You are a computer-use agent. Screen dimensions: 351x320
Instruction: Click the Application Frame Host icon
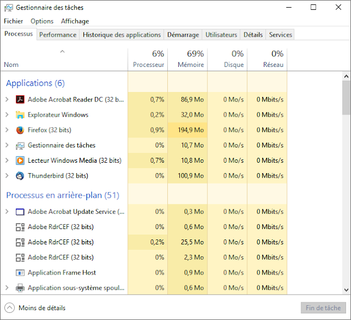(x=20, y=273)
